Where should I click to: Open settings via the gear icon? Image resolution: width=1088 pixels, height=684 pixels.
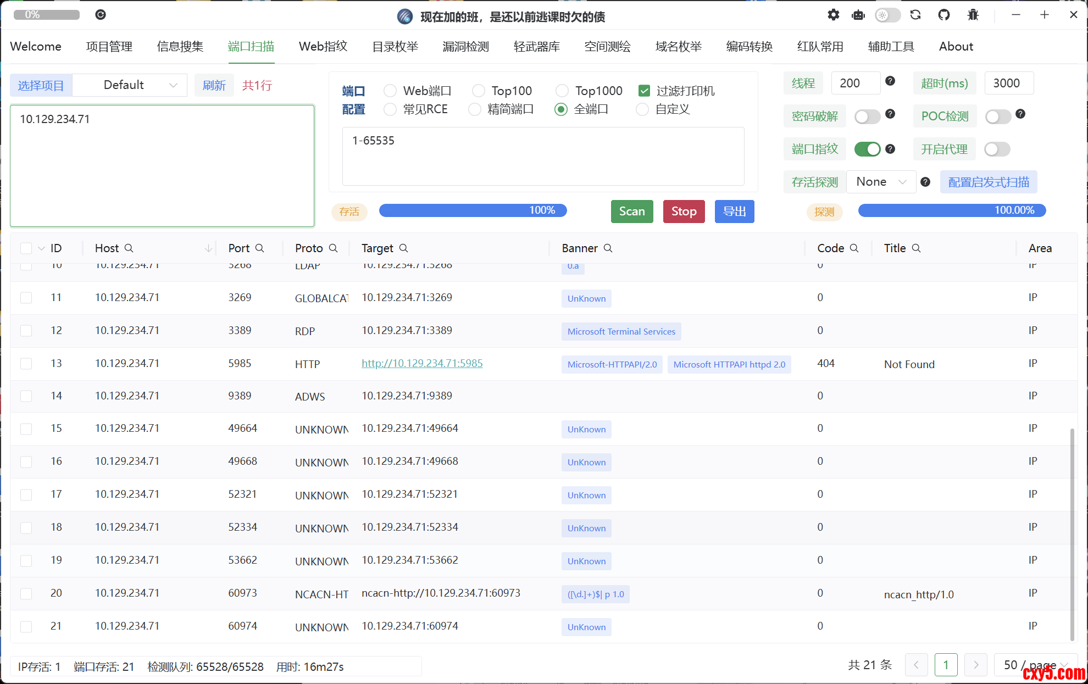pos(833,15)
